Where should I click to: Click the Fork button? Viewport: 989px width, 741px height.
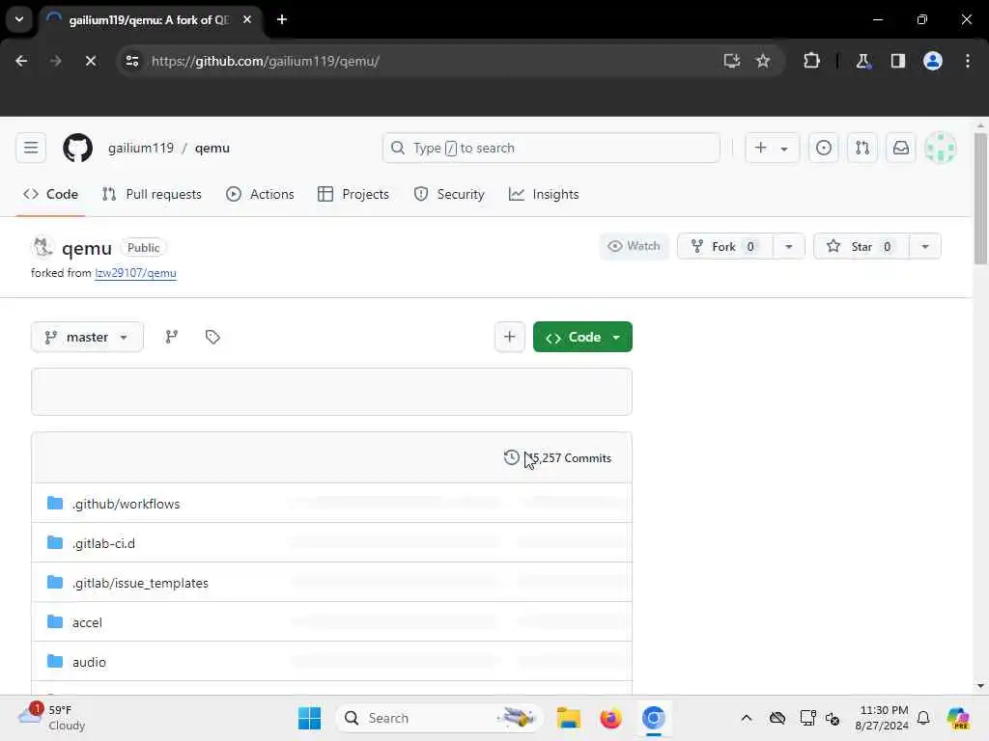tap(724, 246)
